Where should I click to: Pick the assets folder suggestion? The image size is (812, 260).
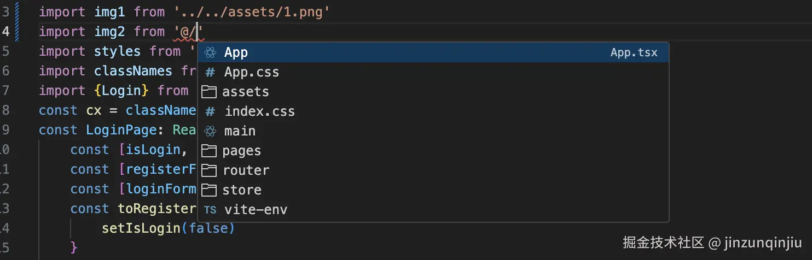pyautogui.click(x=246, y=92)
